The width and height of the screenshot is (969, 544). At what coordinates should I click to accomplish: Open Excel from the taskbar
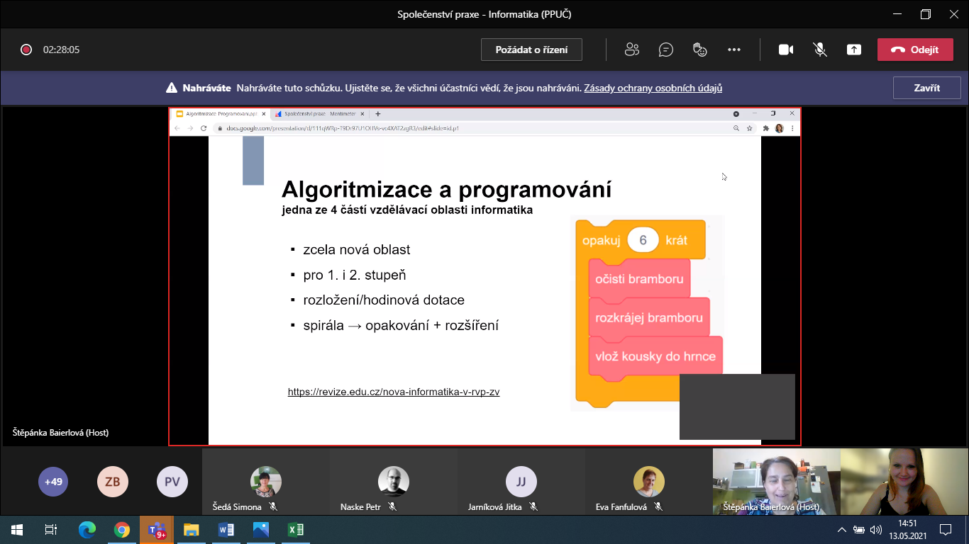[x=295, y=529]
